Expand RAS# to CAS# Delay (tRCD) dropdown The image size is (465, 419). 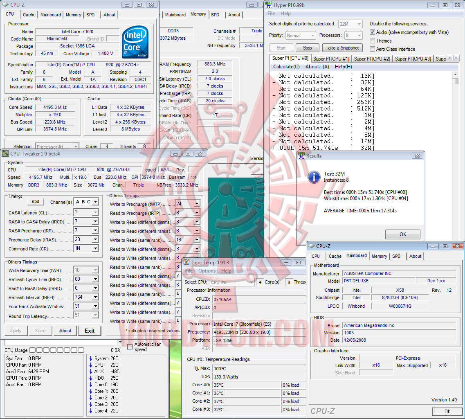coord(95,221)
